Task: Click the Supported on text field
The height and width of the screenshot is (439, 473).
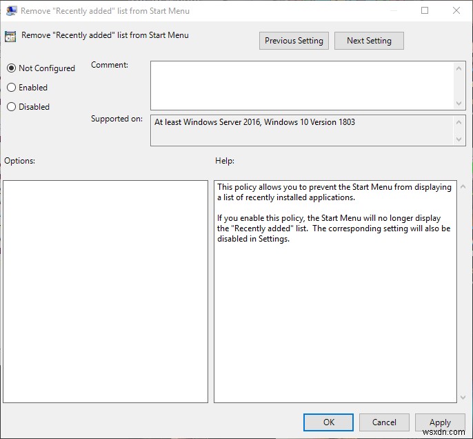Action: pos(302,130)
